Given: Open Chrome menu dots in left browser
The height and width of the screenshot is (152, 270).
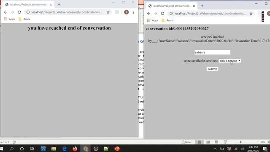Looking at the screenshot, I should pyautogui.click(x=133, y=12).
